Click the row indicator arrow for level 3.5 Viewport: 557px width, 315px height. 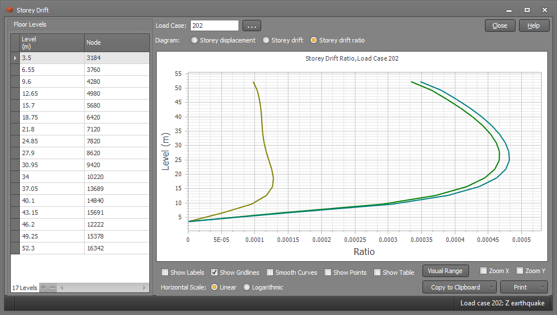[x=15, y=58]
